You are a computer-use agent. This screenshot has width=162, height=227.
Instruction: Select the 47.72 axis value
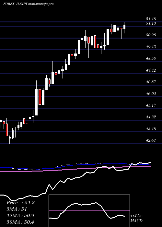tap(151, 70)
